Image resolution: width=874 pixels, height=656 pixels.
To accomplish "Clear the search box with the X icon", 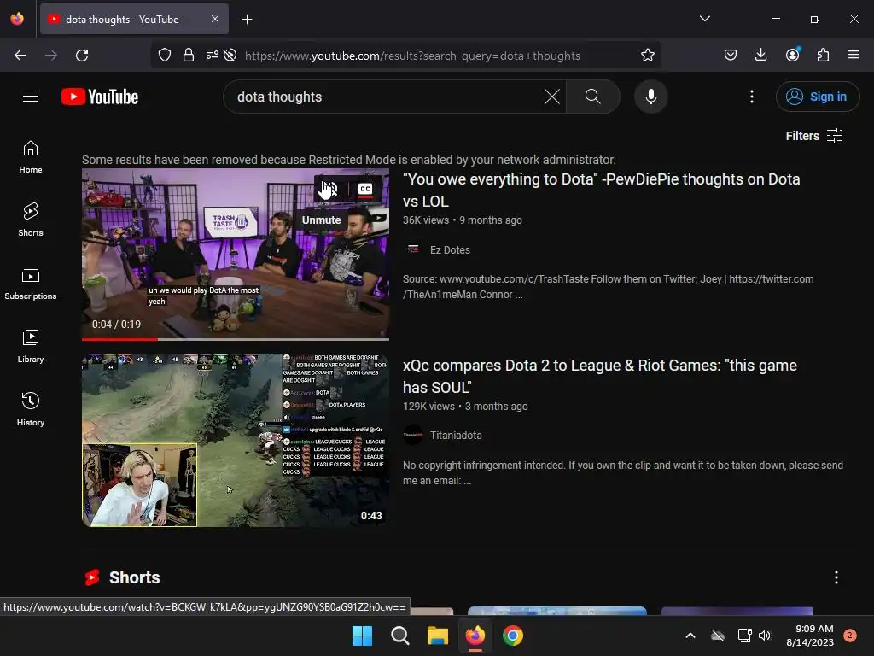I will [x=552, y=97].
